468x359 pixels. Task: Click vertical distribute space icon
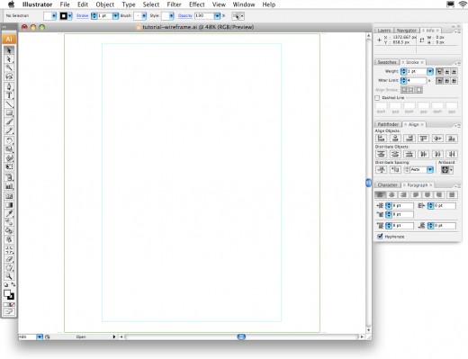tap(381, 170)
